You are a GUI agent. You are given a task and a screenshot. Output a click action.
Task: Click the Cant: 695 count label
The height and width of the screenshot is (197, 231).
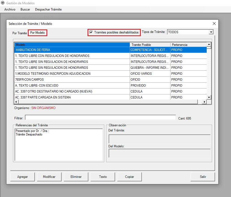pos(185,118)
